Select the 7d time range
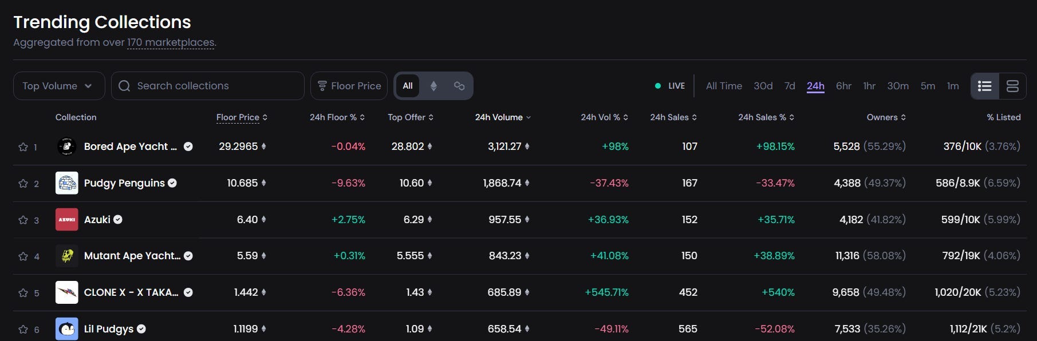Viewport: 1037px width, 341px height. [790, 86]
